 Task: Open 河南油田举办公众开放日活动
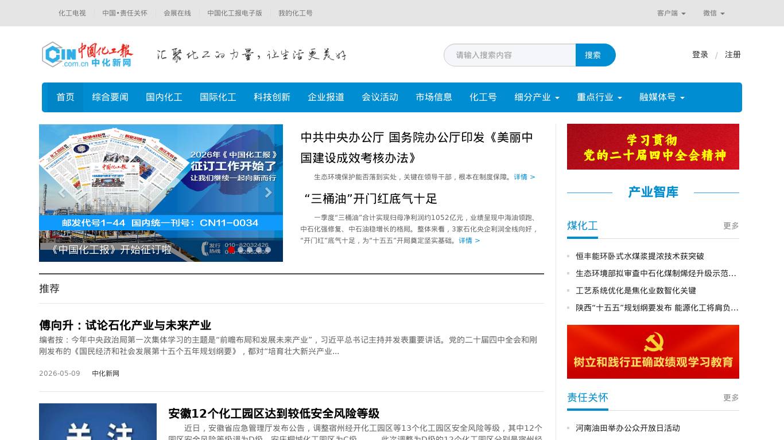click(628, 428)
